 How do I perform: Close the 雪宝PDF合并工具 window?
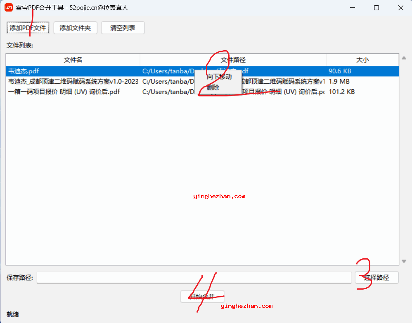click(x=400, y=8)
